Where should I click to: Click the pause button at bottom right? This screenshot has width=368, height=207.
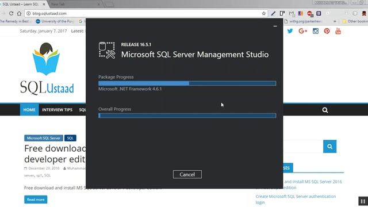[363, 201]
